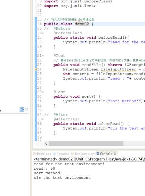145x196 pixels.
Task: Click the import org.junit.BeforeClass line
Action: (x=78, y=1)
